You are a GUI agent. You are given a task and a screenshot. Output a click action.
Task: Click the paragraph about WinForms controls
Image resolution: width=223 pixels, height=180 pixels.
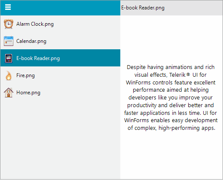tap(171, 97)
